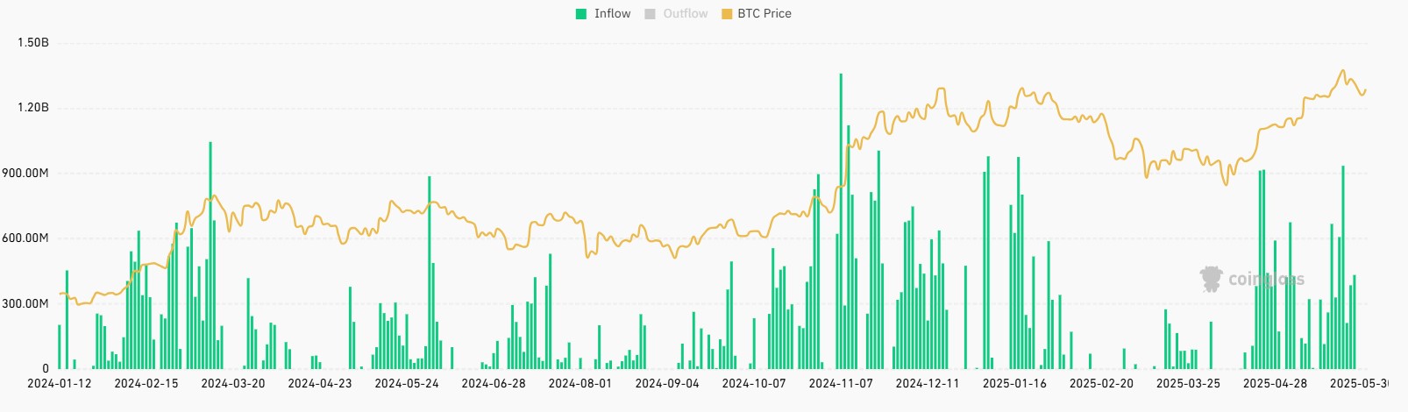1408x412 pixels.
Task: Select the 2024-01-12 date axis label
Action: pos(60,384)
